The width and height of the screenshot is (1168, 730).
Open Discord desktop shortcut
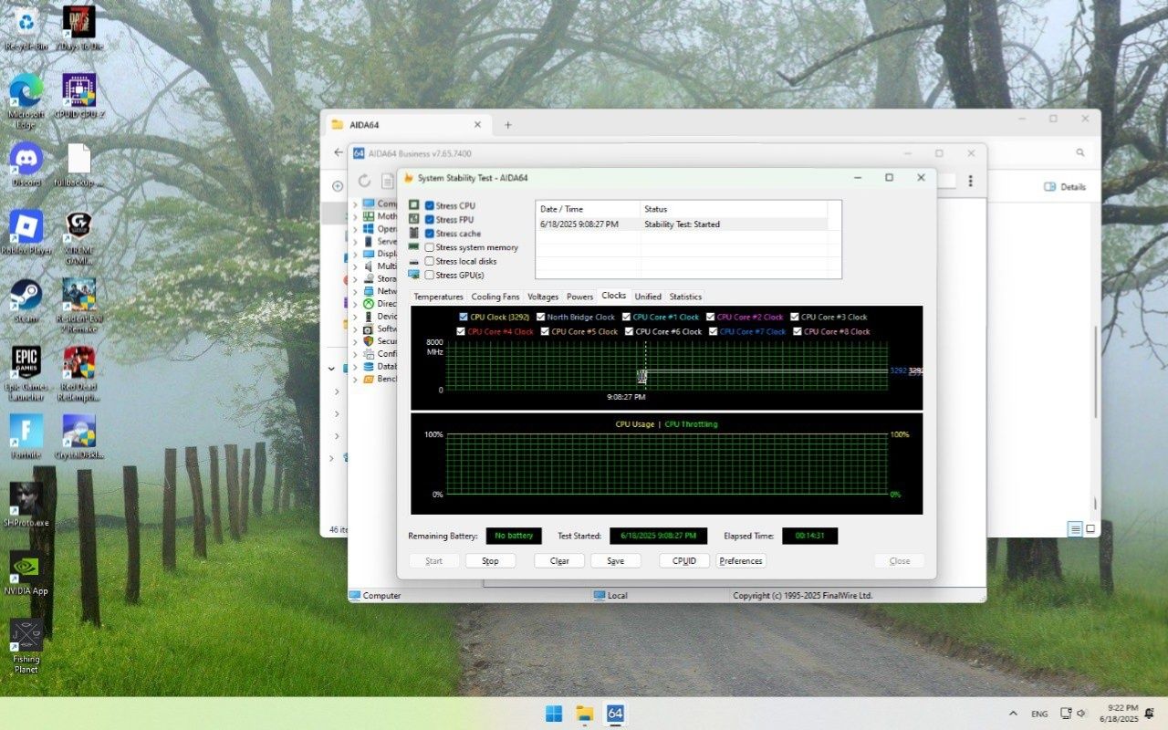(x=26, y=164)
